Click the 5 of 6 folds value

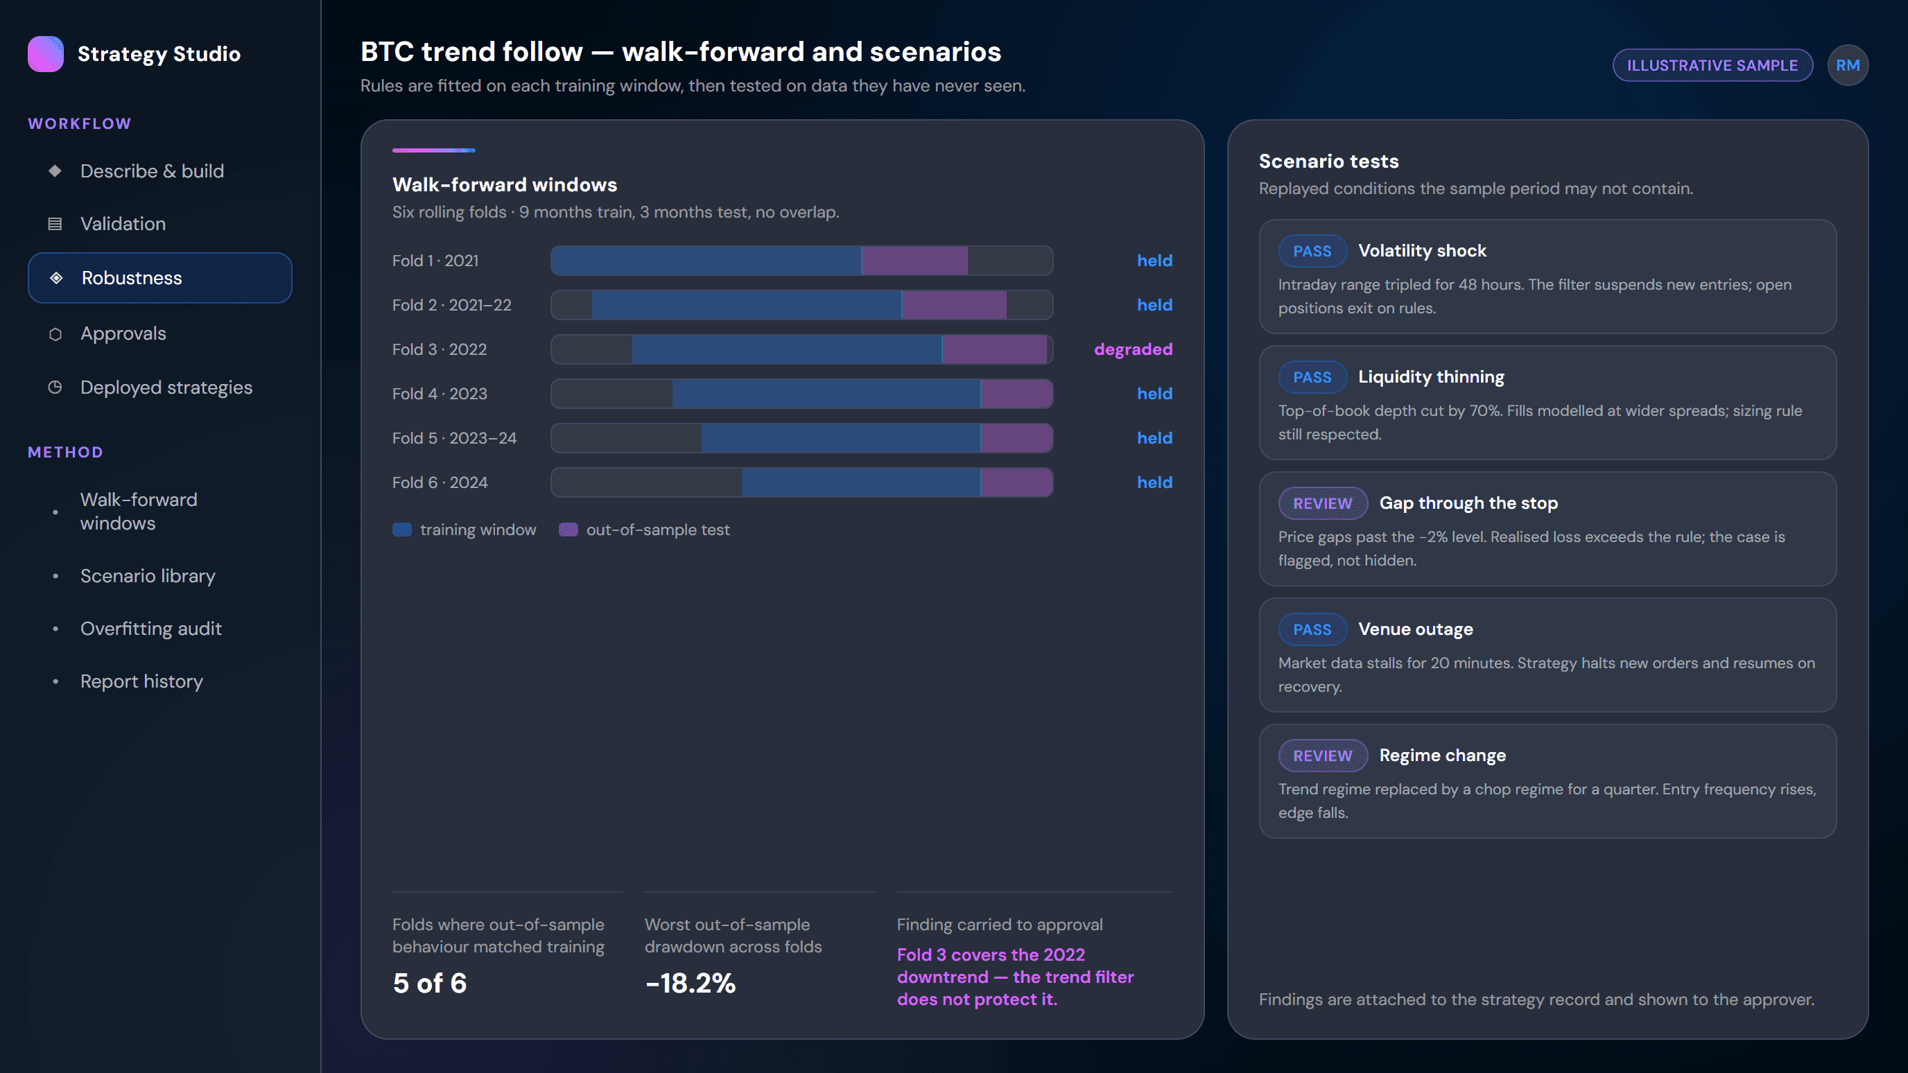pyautogui.click(x=430, y=984)
